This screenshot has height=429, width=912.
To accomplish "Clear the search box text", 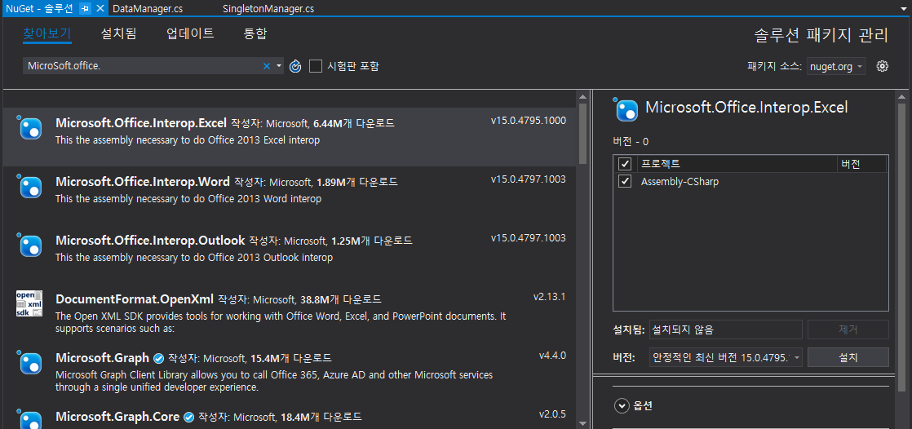I will pyautogui.click(x=267, y=66).
